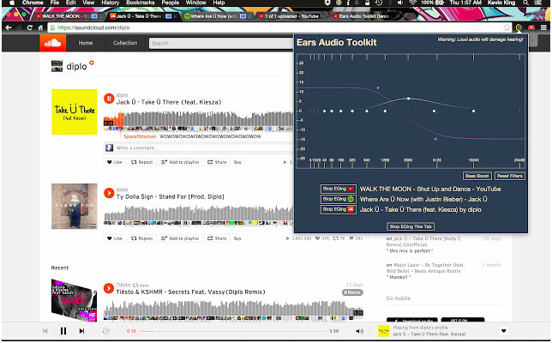Click the EQ filter dot at 640 Hz

(367, 111)
